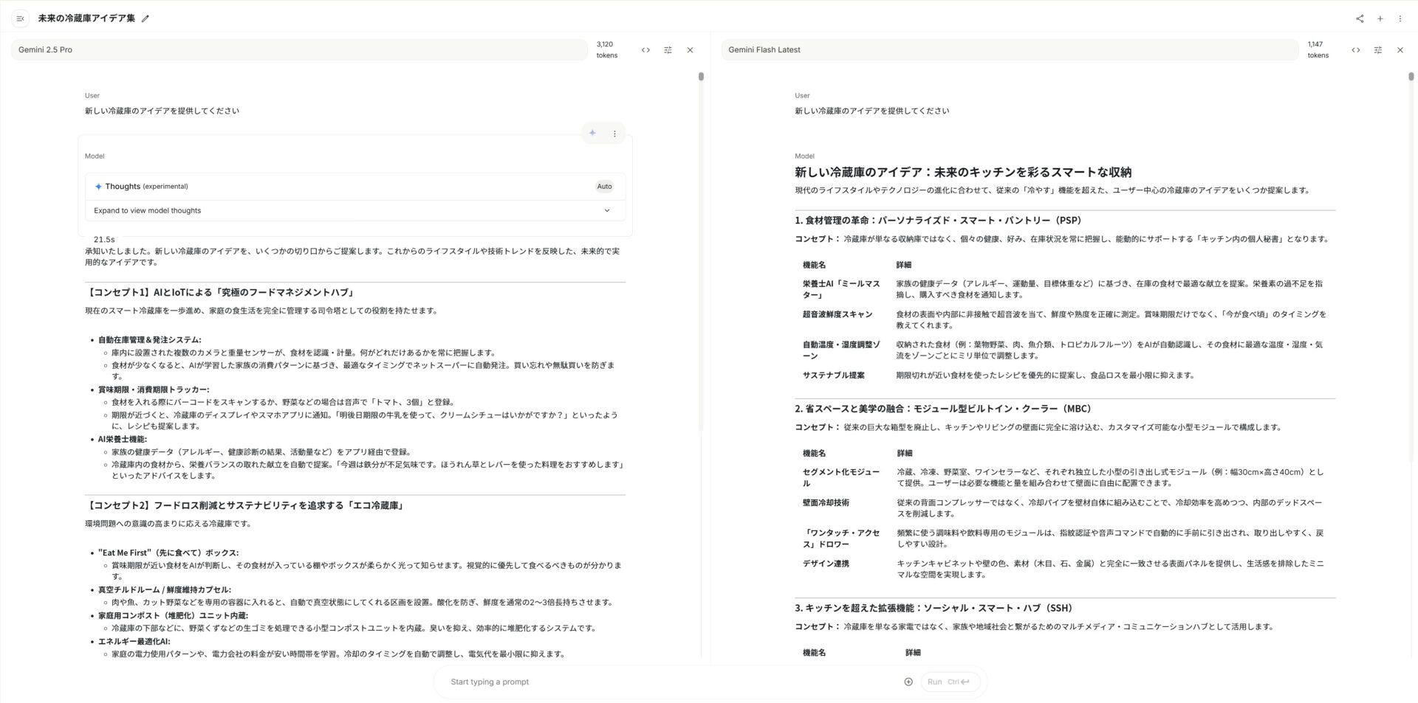The height and width of the screenshot is (703, 1418).
Task: Click the Run button
Action: pos(950,682)
